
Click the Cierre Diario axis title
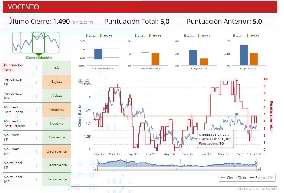tap(79, 116)
